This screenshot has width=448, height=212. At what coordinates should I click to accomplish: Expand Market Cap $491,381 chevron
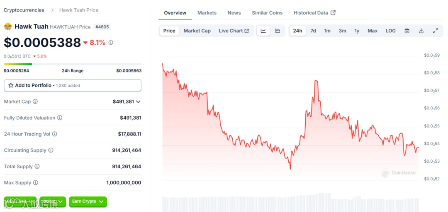pyautogui.click(x=138, y=101)
